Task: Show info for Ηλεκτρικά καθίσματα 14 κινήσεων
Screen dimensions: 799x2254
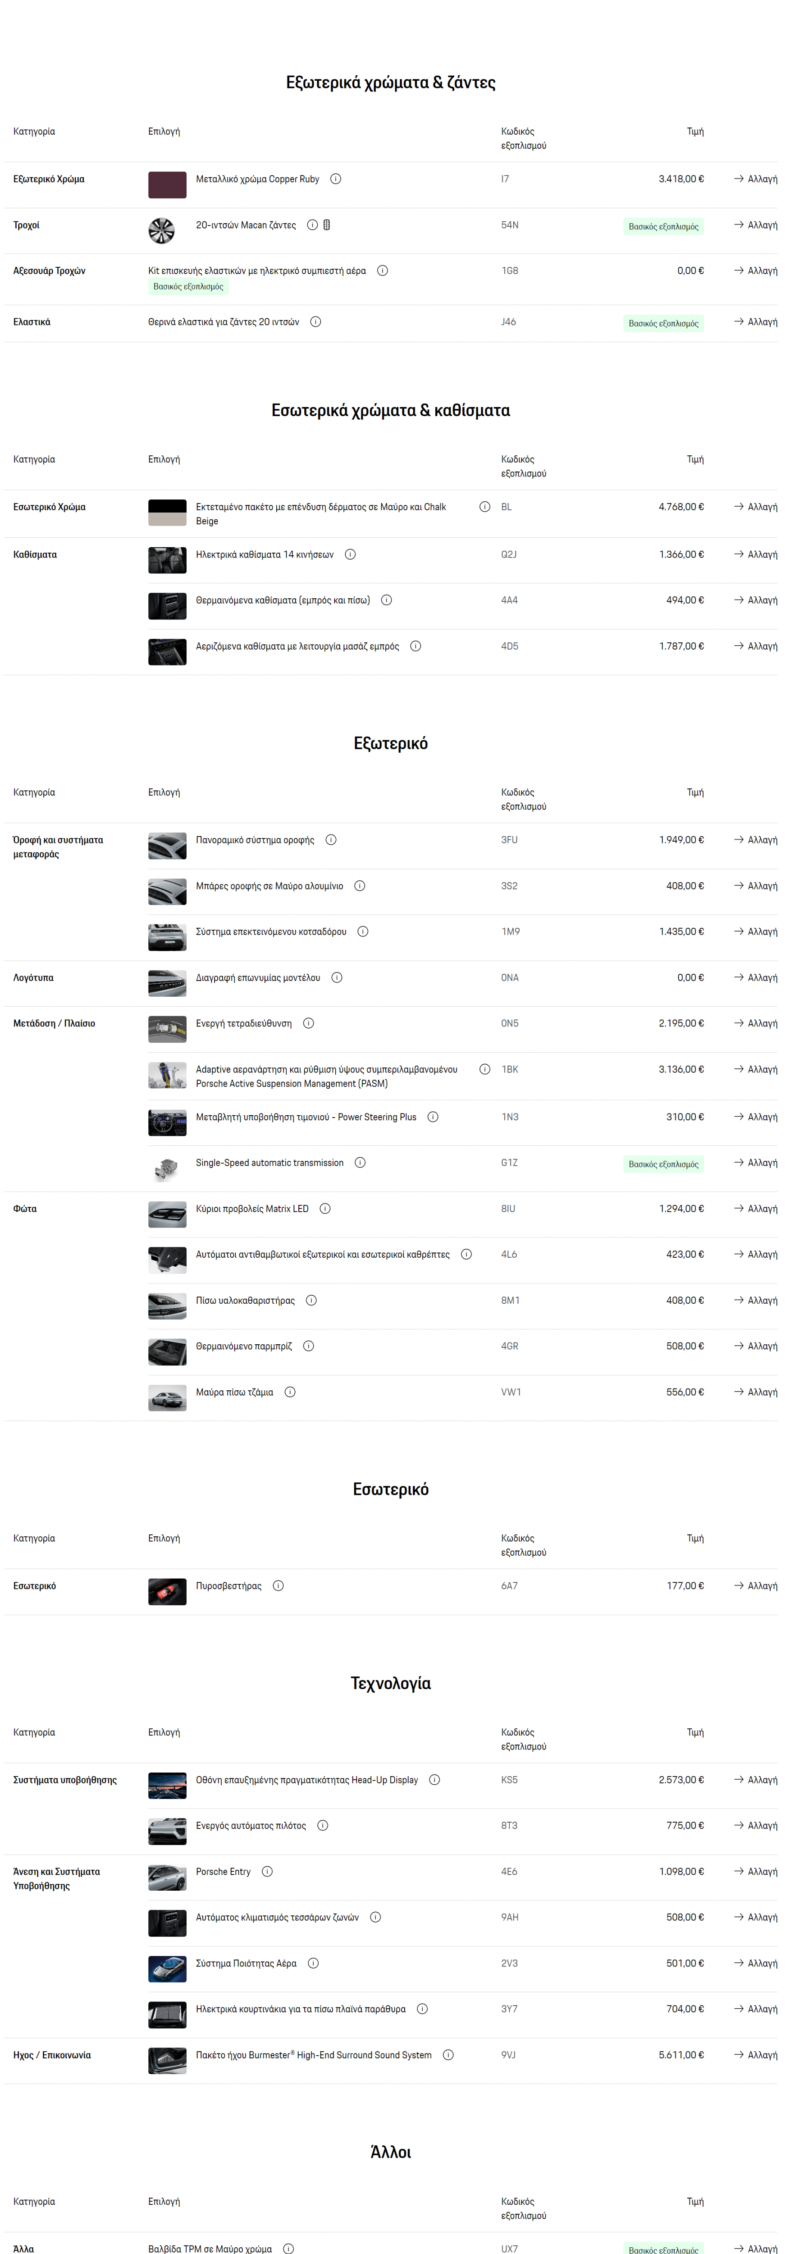Action: 350,555
